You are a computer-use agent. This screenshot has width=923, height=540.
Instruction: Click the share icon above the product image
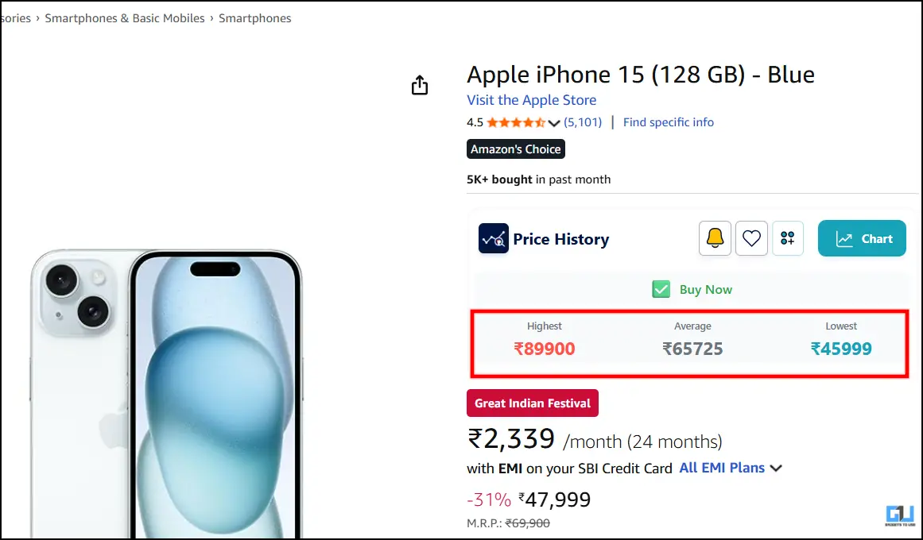420,86
